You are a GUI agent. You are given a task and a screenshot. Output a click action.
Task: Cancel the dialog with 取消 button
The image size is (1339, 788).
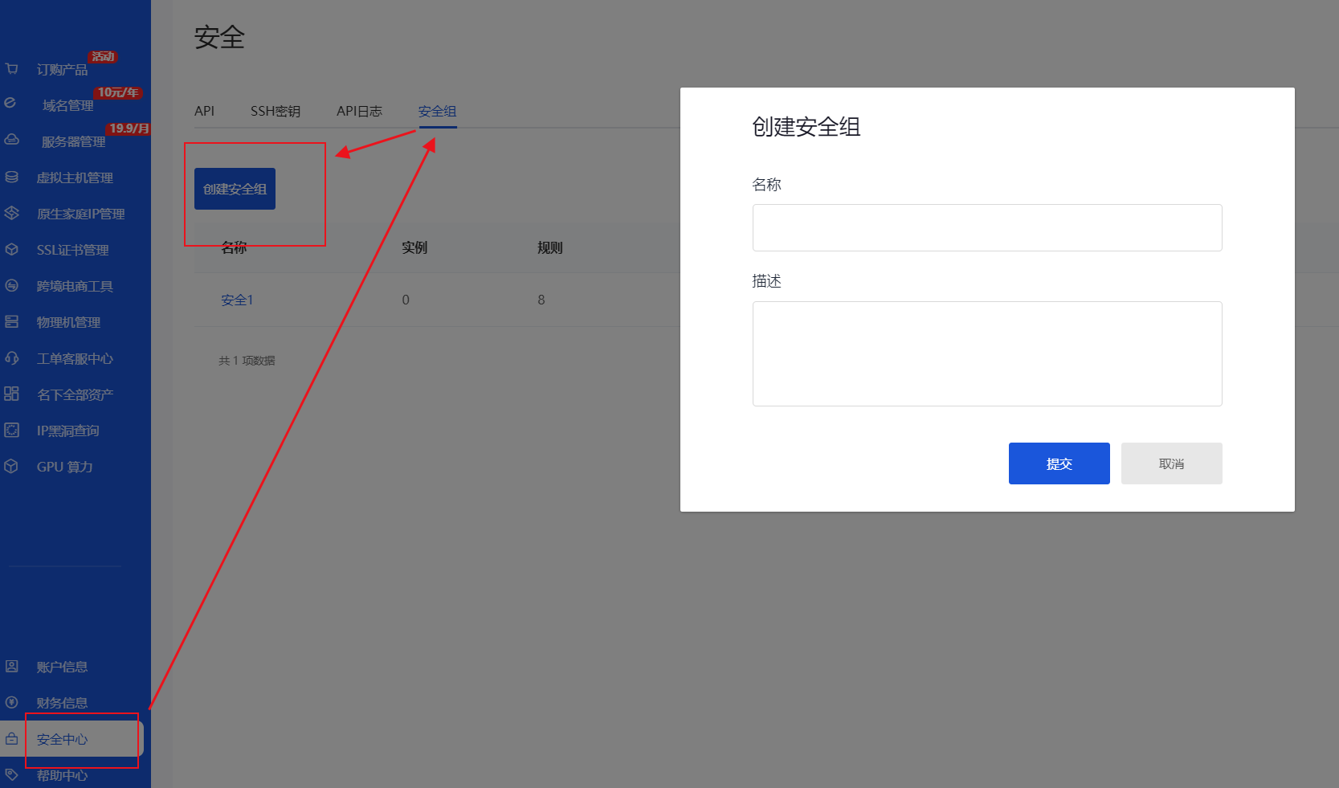pos(1171,463)
